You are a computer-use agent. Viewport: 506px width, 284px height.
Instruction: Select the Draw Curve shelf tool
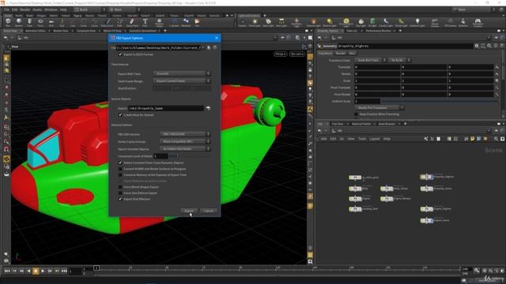(108, 23)
